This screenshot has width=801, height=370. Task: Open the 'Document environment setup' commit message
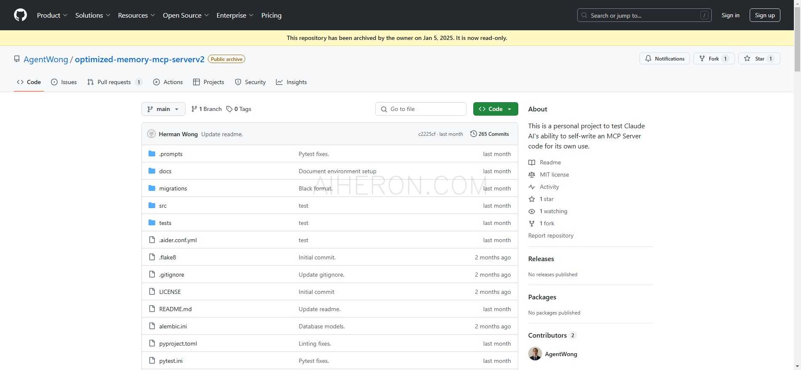(x=337, y=171)
